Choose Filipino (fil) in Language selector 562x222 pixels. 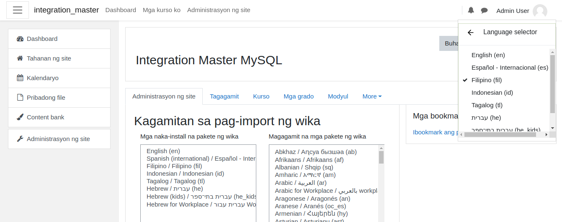(487, 80)
